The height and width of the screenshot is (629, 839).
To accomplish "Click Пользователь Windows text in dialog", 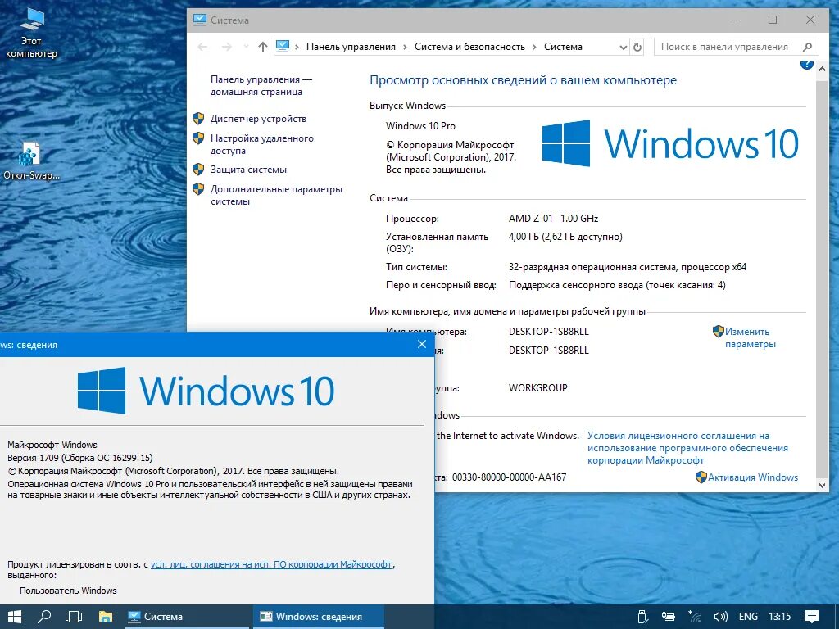I will (68, 591).
